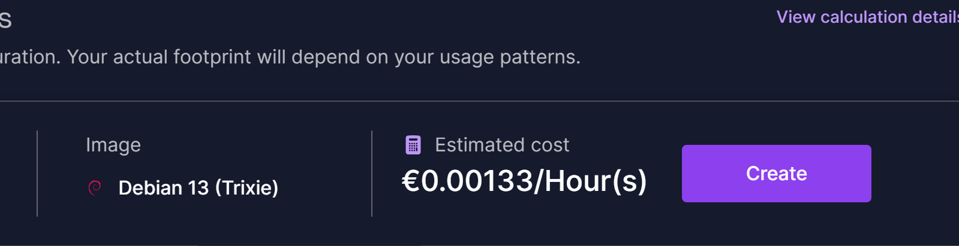Click the Hour(s) unit in the price
This screenshot has width=959, height=246.
coord(595,181)
